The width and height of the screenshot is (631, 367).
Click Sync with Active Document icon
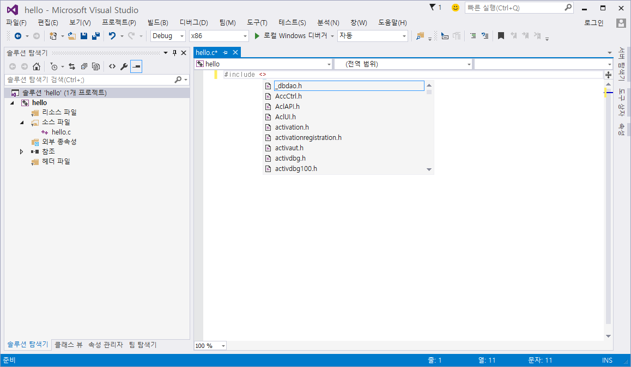click(72, 66)
